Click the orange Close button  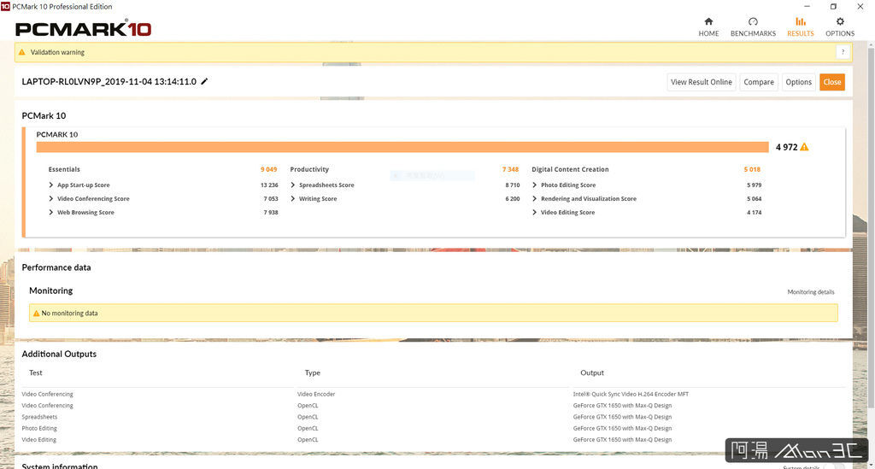coord(832,82)
